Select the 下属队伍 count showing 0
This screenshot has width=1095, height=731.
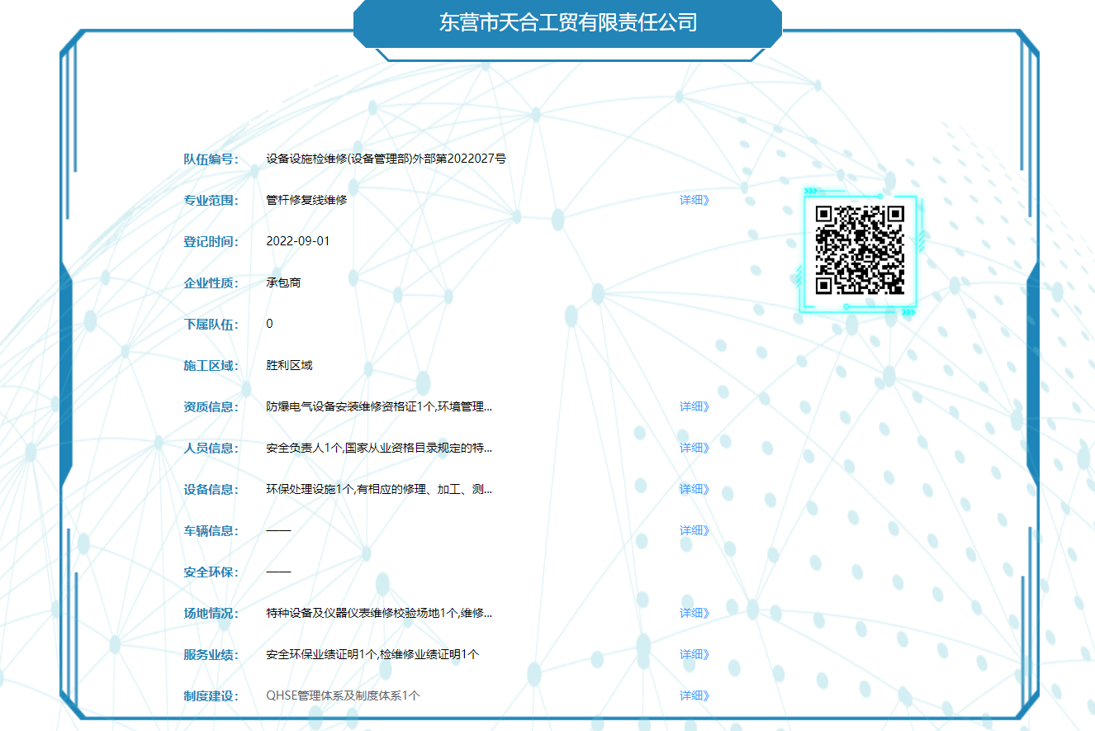pyautogui.click(x=268, y=324)
